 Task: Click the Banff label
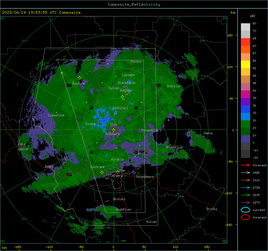coord(49,167)
